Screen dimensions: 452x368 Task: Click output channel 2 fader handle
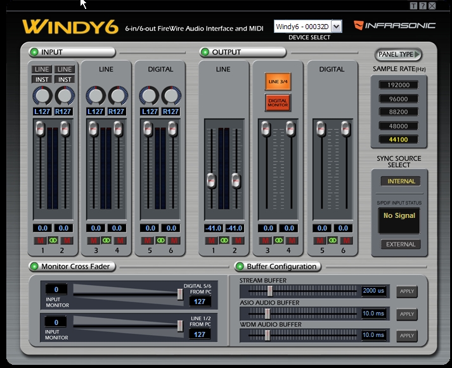click(236, 181)
